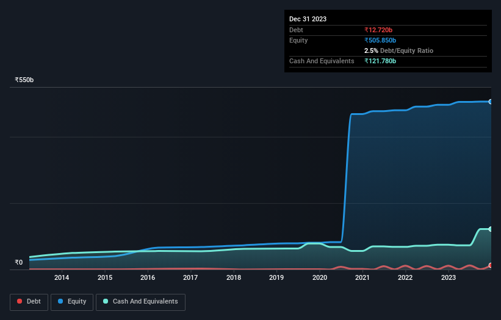Image resolution: width=501 pixels, height=320 pixels.
Task: Click the blue dot in Equity legend
Action: click(x=60, y=301)
